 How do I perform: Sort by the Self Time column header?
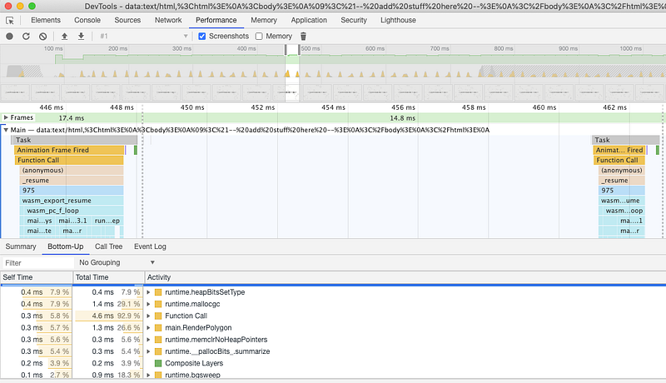coord(37,277)
